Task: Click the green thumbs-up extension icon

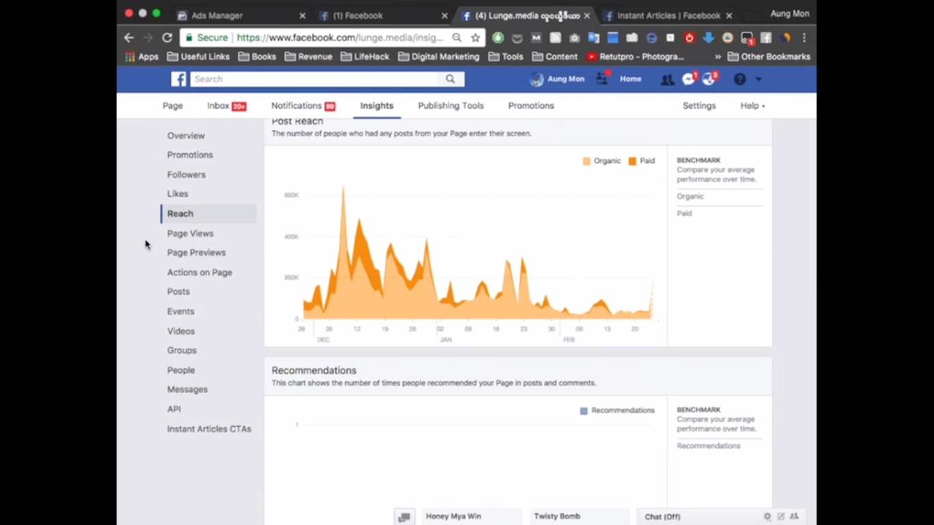Action: pyautogui.click(x=498, y=38)
